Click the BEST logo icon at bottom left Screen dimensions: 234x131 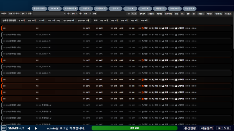pyautogui.click(x=4, y=128)
